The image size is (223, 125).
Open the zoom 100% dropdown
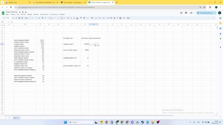(27, 18)
